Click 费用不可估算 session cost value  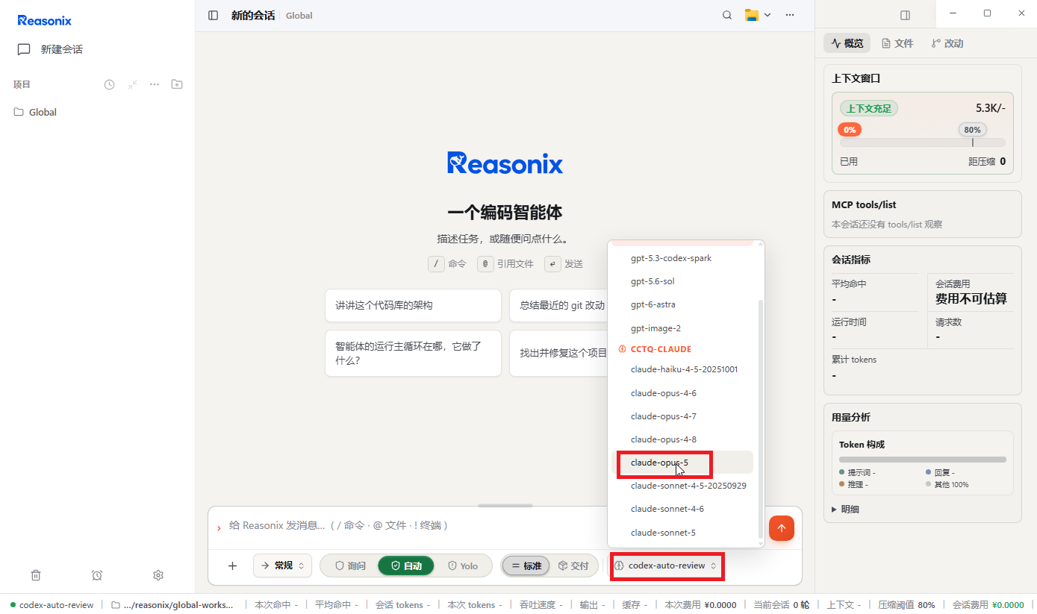(971, 298)
